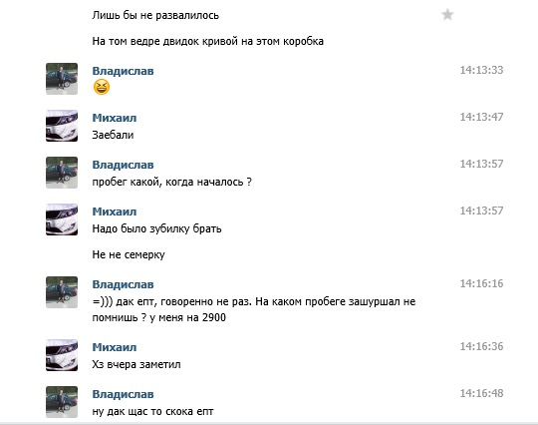Select the message Не не семерку
Viewport: 538px width, 425px height.
pos(129,255)
